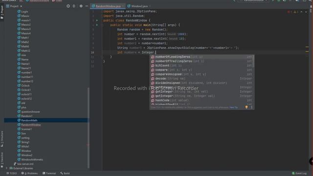Click method icon beside bitCount suggestion

click(x=153, y=66)
